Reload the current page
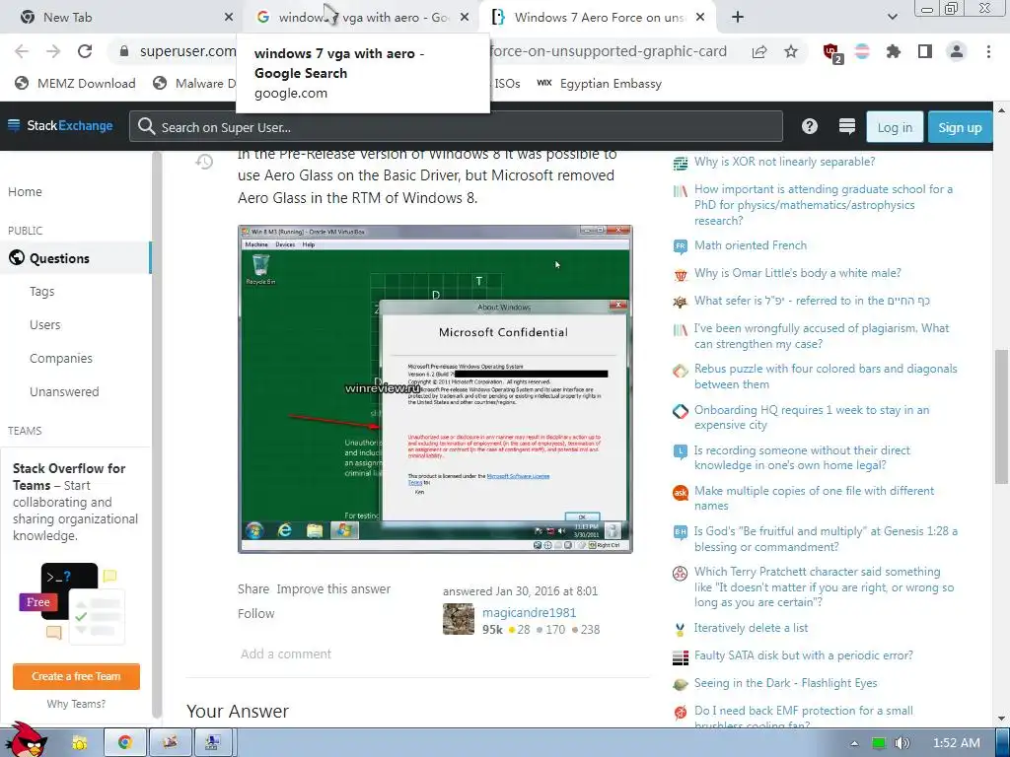The height and width of the screenshot is (757, 1010). [x=85, y=51]
